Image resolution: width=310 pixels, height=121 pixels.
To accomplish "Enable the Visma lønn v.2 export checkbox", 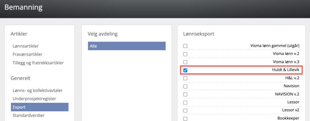I will pos(185,54).
